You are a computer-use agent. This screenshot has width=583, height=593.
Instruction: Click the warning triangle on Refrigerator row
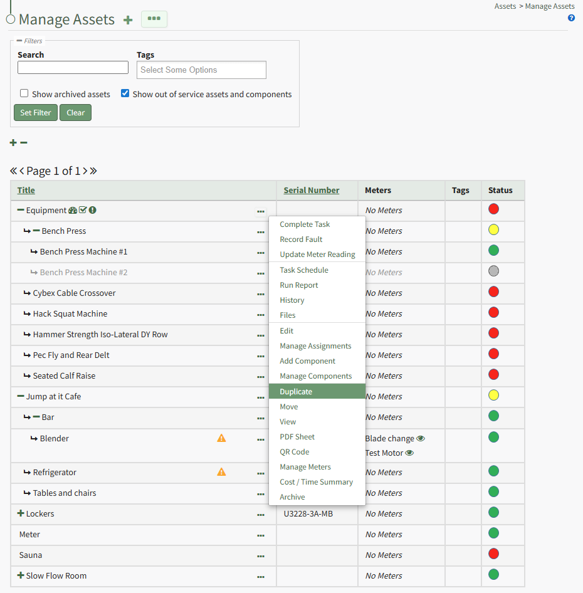(221, 472)
